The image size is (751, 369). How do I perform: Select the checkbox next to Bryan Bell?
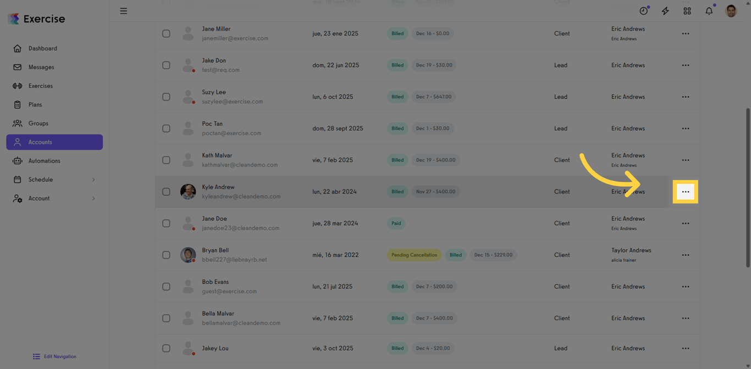(166, 255)
